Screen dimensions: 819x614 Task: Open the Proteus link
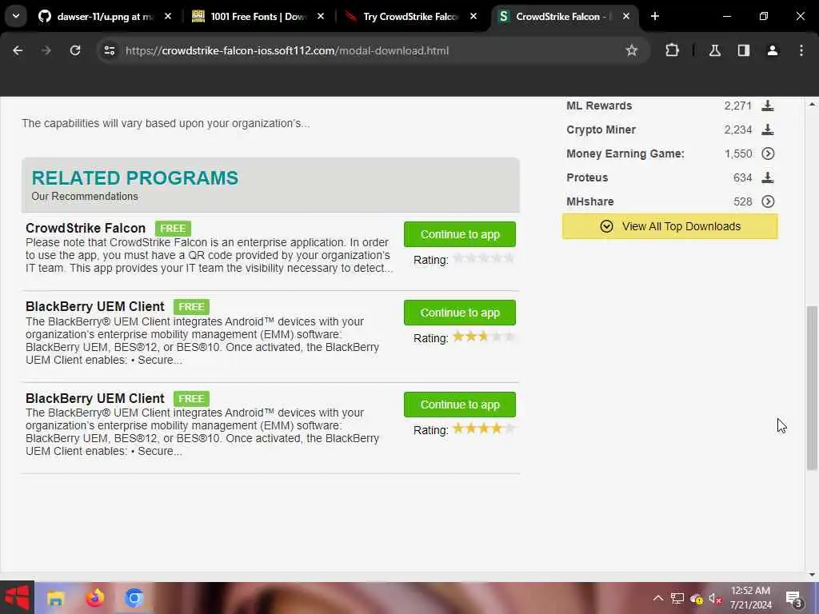[x=587, y=177]
